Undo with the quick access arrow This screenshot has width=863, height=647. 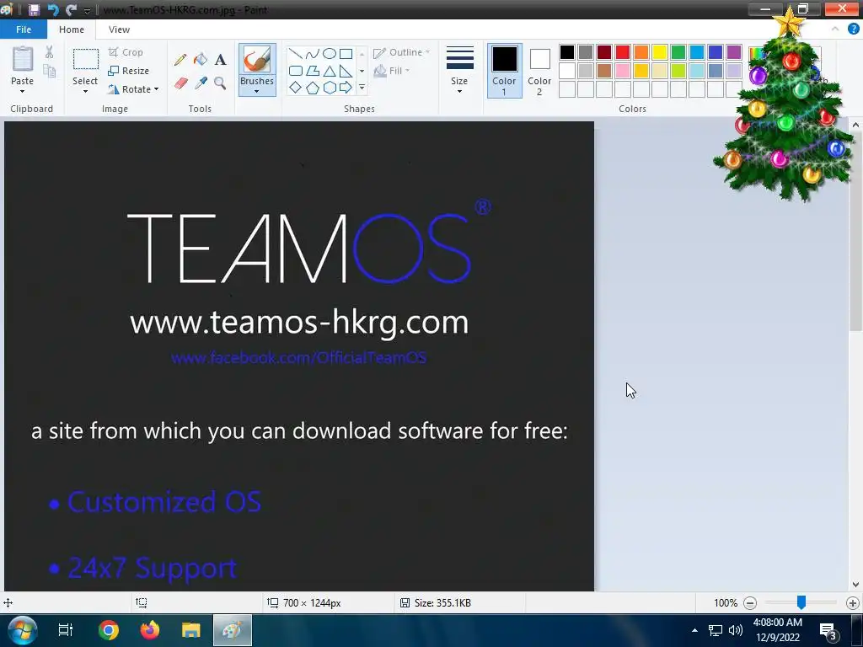pyautogui.click(x=53, y=10)
